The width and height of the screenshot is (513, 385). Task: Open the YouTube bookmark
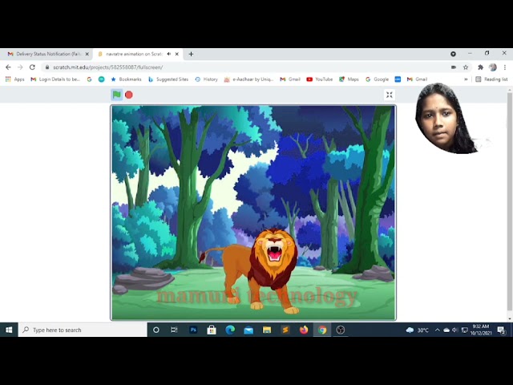click(319, 79)
